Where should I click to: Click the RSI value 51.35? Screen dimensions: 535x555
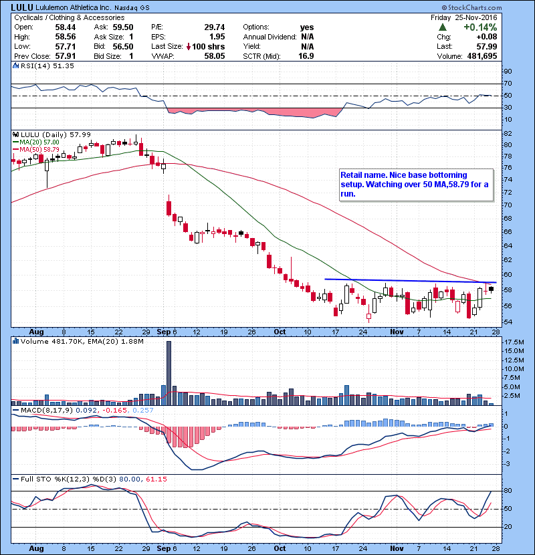[x=63, y=66]
